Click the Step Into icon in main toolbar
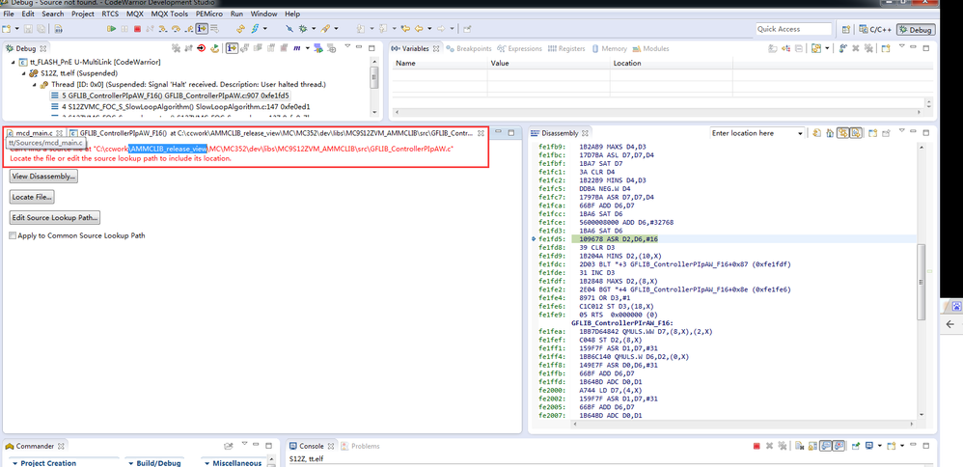The width and height of the screenshot is (963, 467). pyautogui.click(x=163, y=29)
